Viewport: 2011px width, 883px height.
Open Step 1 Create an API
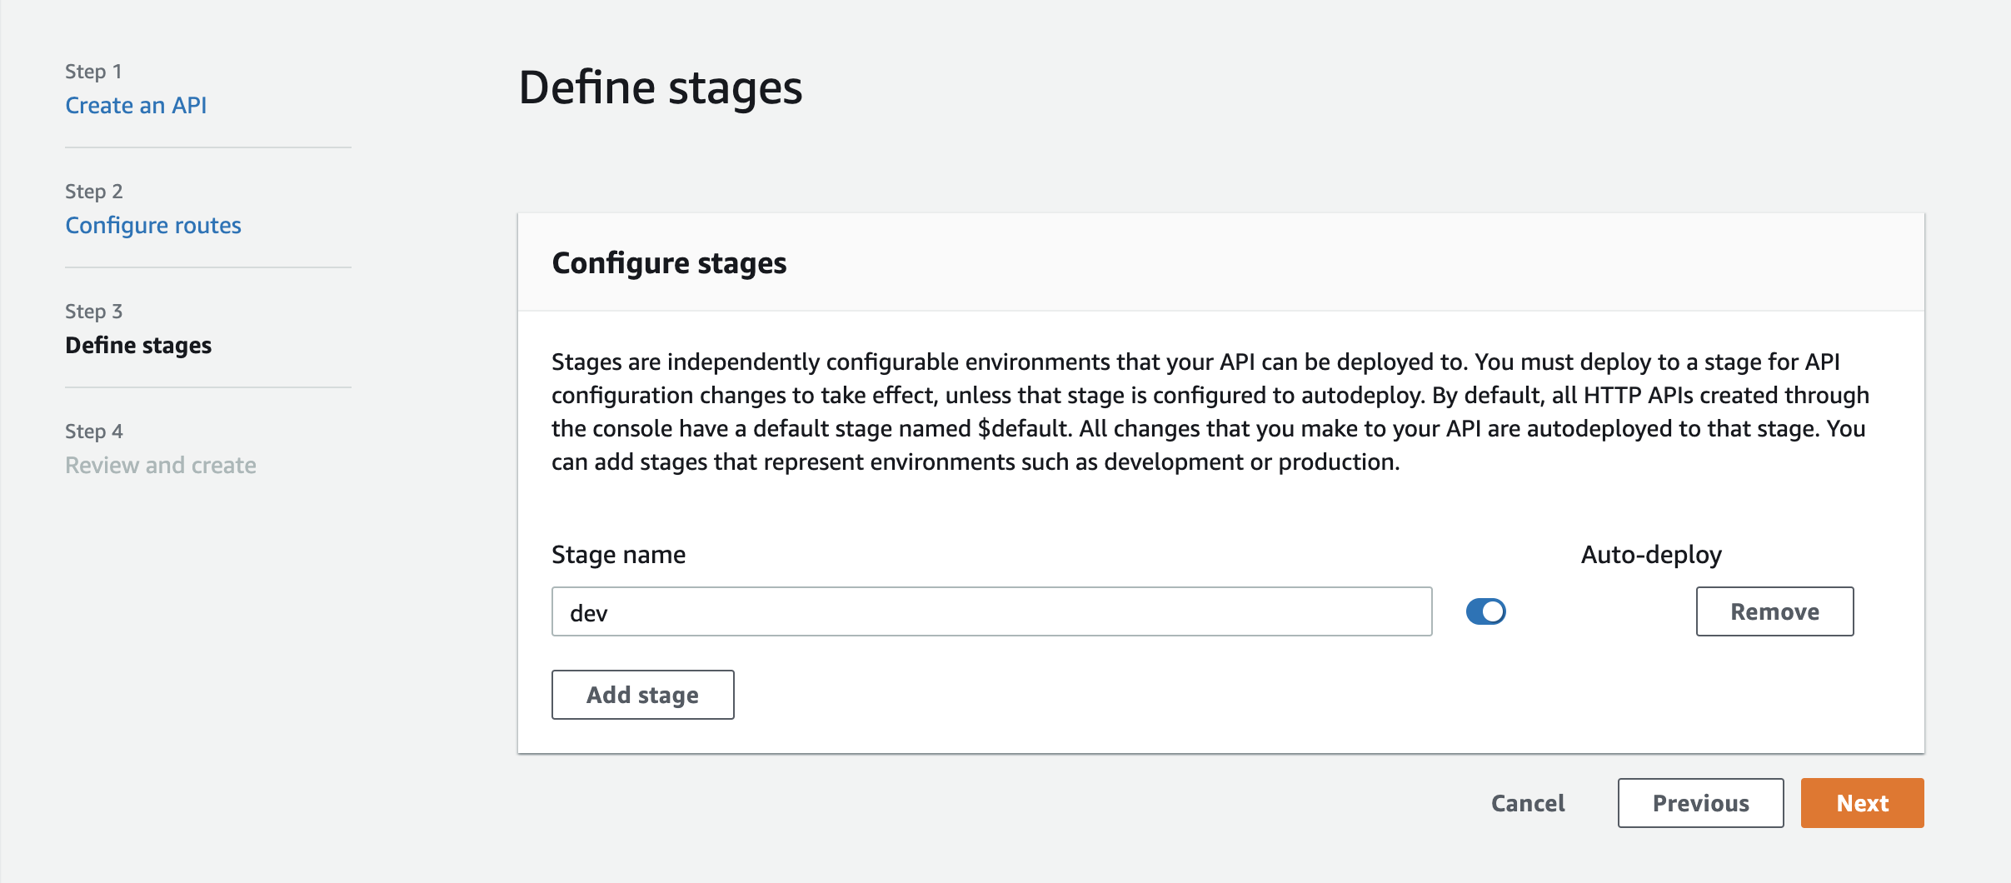136,105
